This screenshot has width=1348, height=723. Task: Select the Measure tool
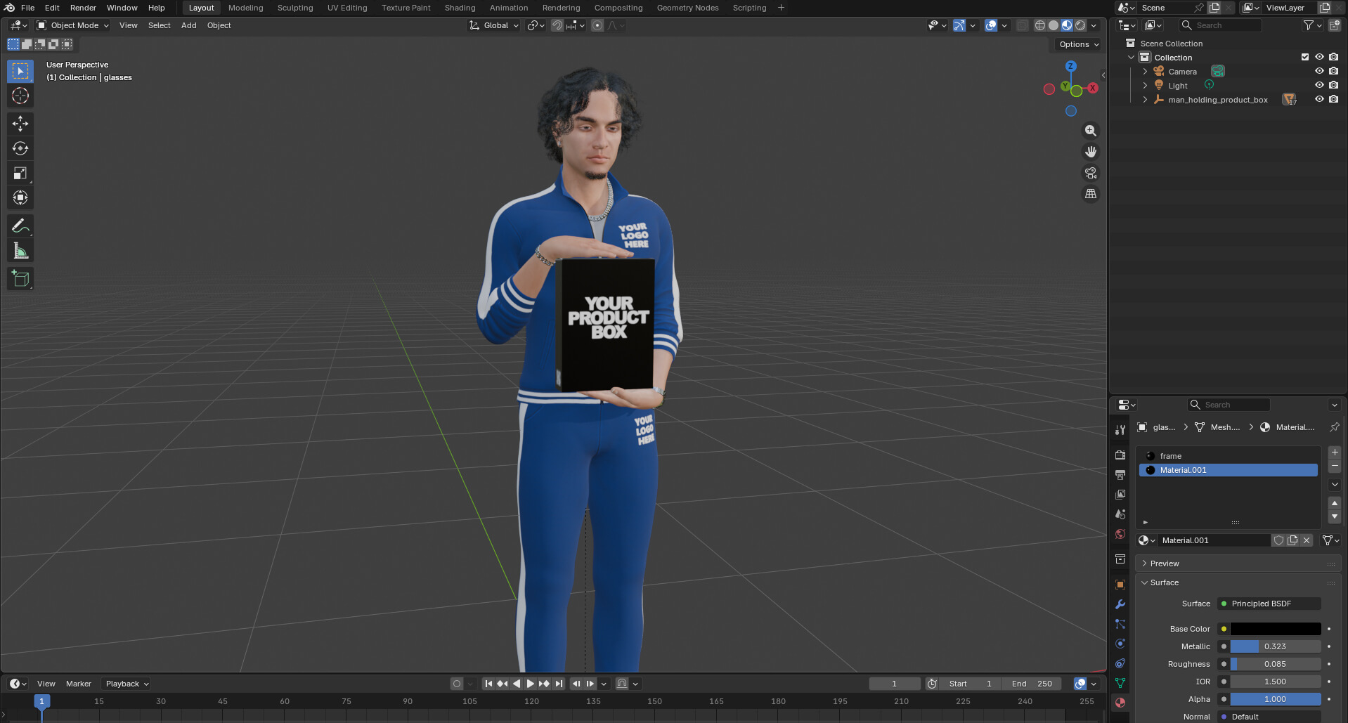20,251
